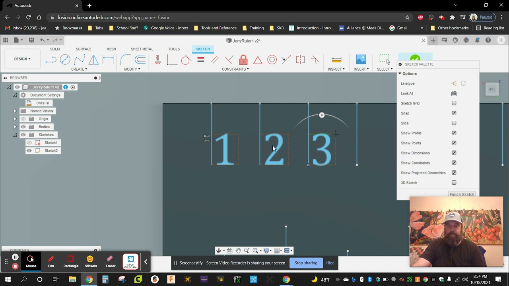Open the CONSTRAINTS dropdown menu
509x286 pixels.
[x=235, y=69]
